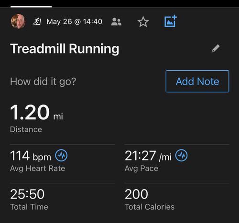Click the Add Note button
Screen dimensions: 239x223
(197, 81)
